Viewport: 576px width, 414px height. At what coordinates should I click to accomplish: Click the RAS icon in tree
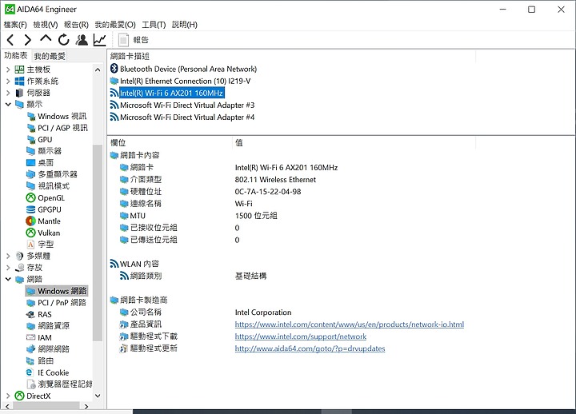[31, 315]
